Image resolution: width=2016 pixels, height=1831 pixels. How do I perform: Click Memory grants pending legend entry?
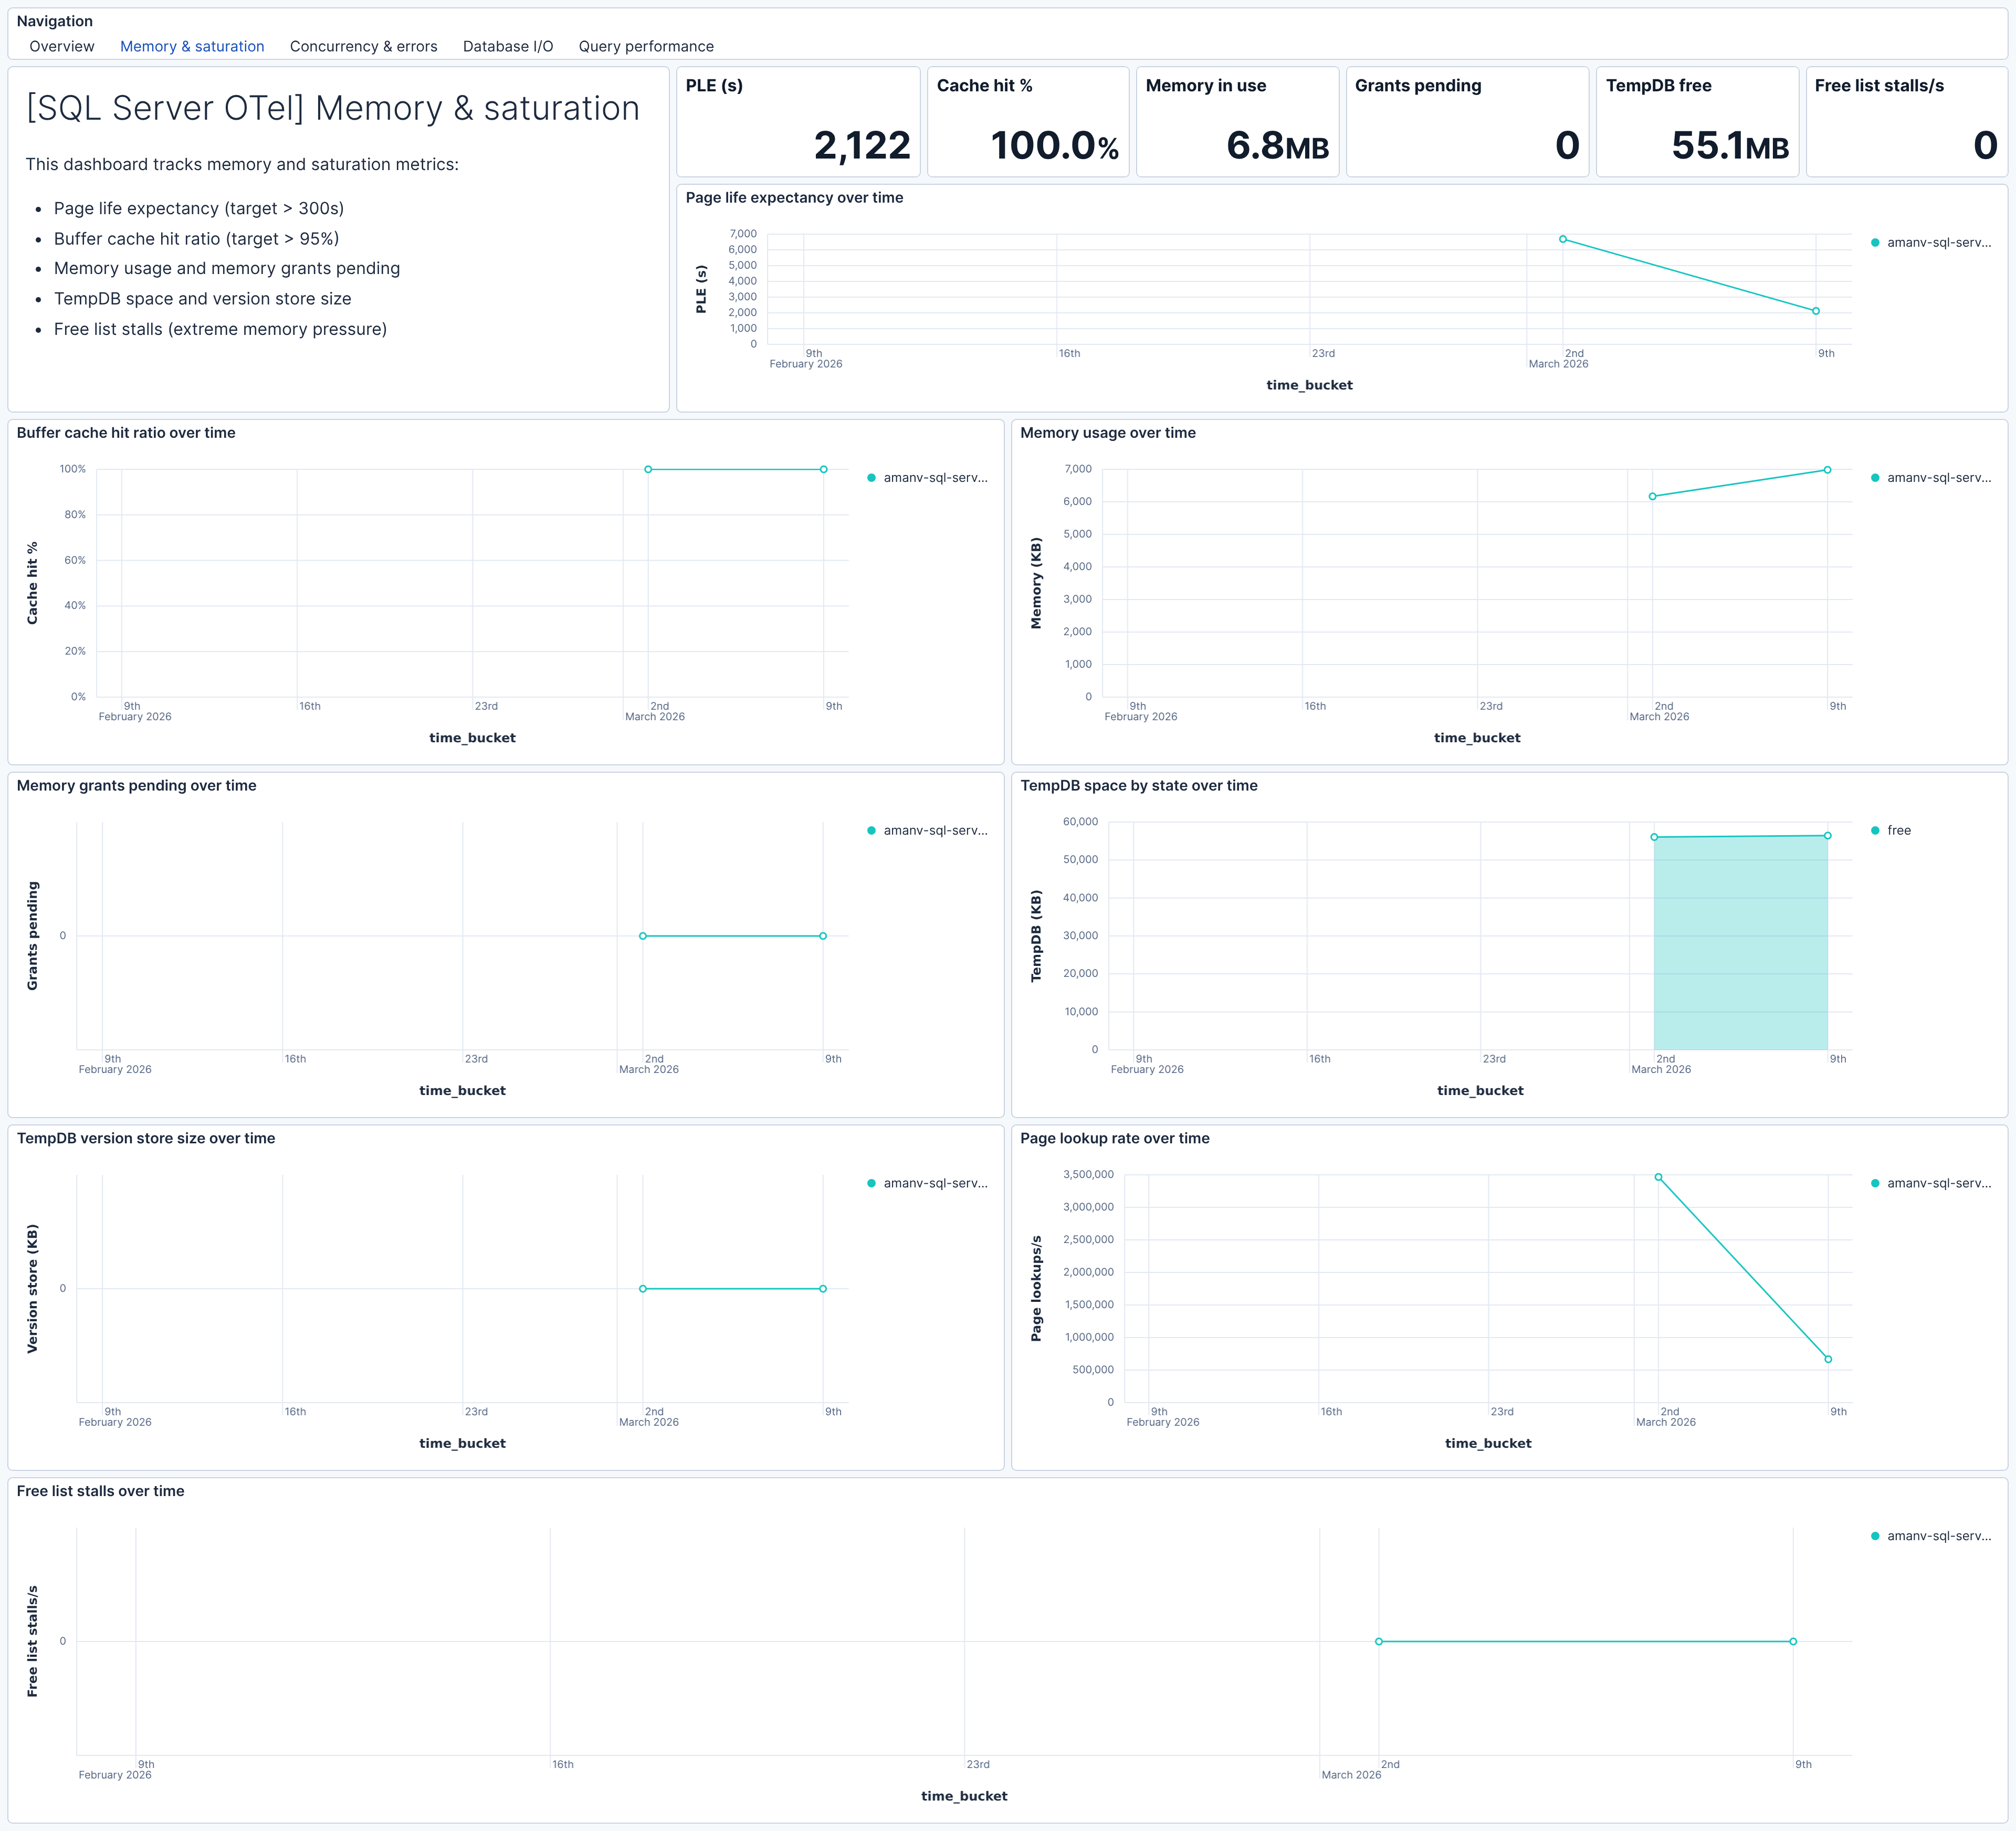pos(934,831)
